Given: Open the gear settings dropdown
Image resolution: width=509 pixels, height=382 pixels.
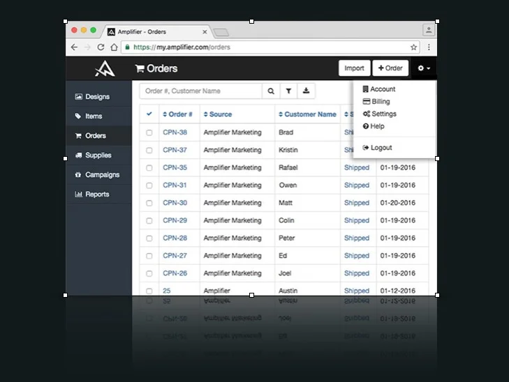Looking at the screenshot, I should click(424, 68).
